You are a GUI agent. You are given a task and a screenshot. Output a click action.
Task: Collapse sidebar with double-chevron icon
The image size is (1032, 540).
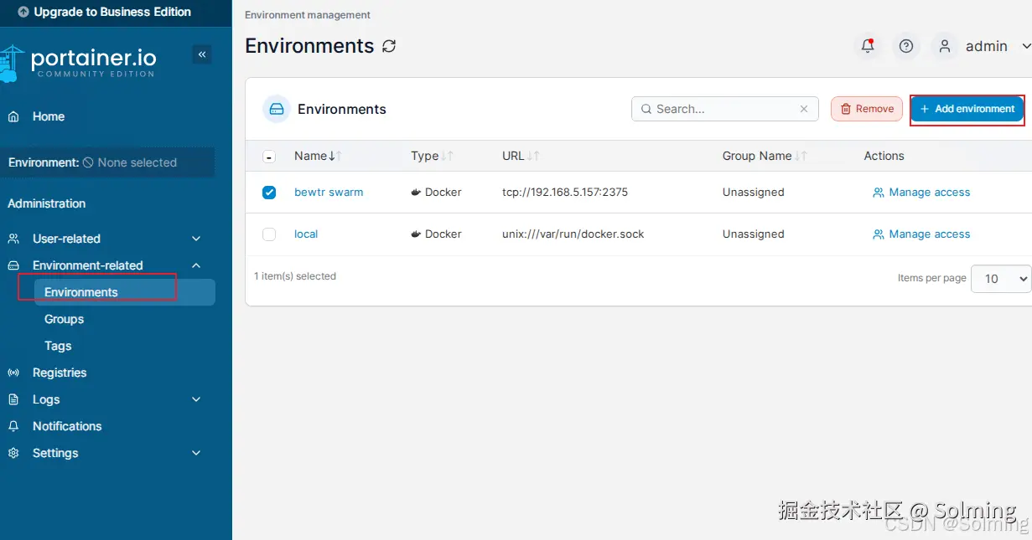[202, 54]
